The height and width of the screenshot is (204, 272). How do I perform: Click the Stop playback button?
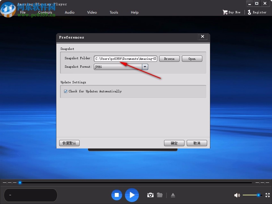pos(116,195)
